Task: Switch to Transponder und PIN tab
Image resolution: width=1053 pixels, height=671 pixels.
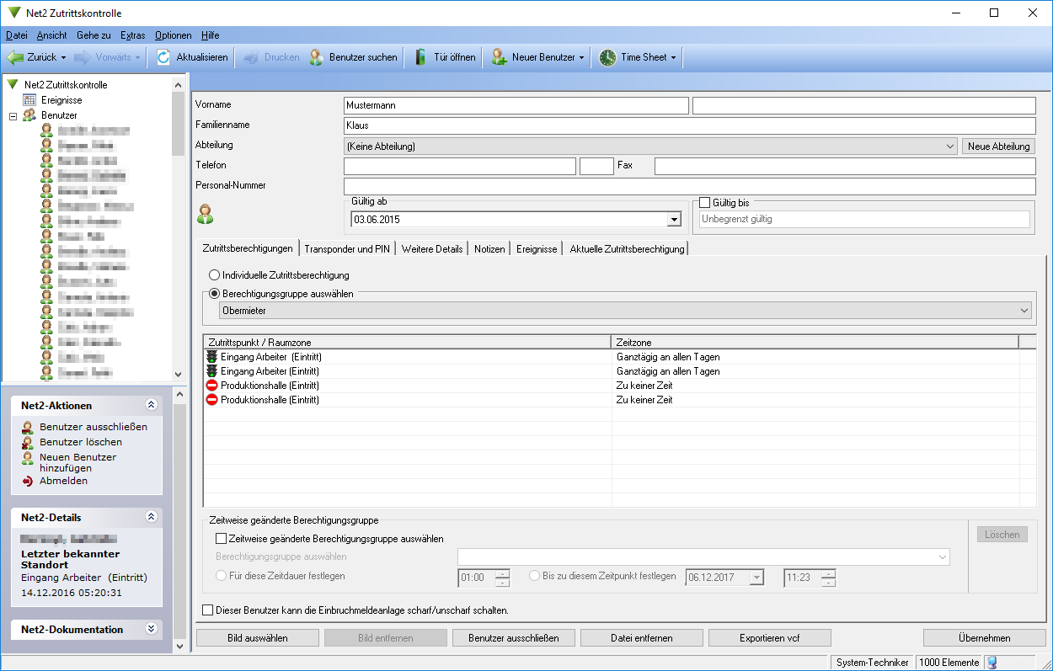Action: tap(347, 249)
